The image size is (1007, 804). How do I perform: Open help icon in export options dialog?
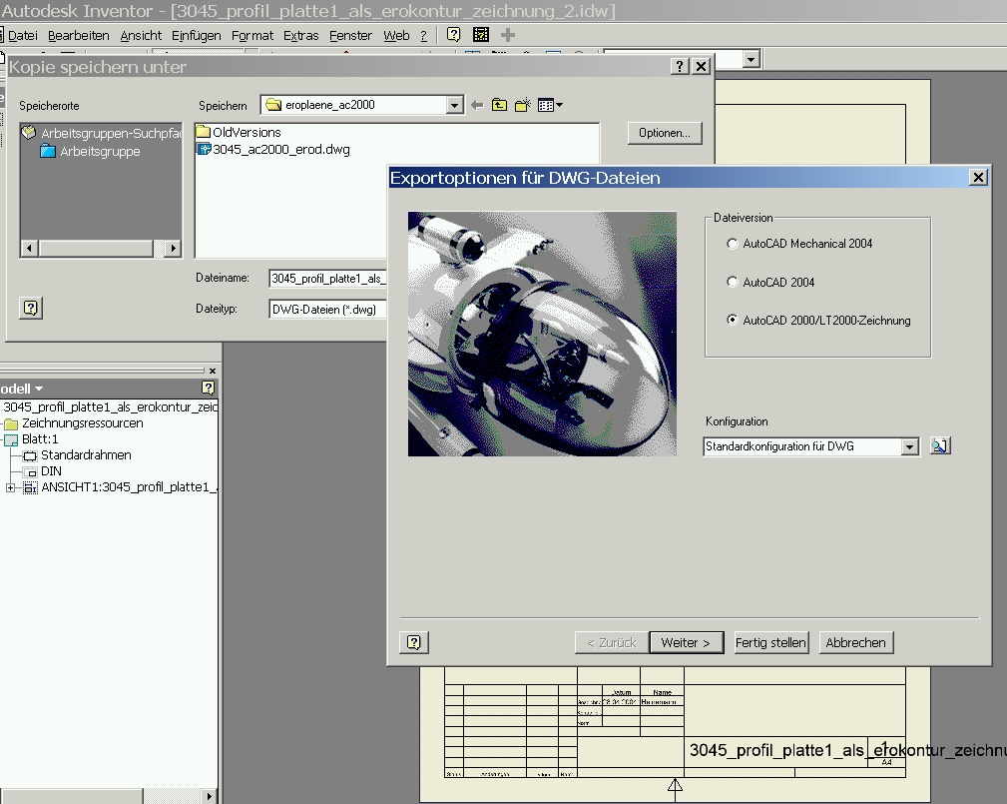click(x=414, y=642)
